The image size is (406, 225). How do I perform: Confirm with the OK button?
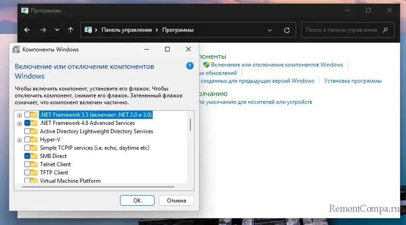(137, 200)
